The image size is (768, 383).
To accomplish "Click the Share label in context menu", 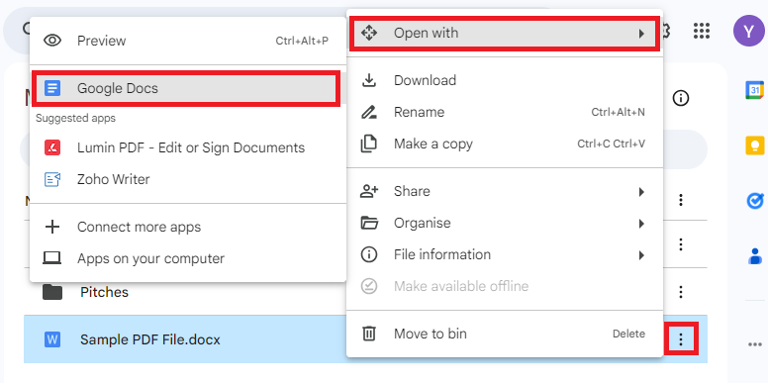I will tap(412, 191).
